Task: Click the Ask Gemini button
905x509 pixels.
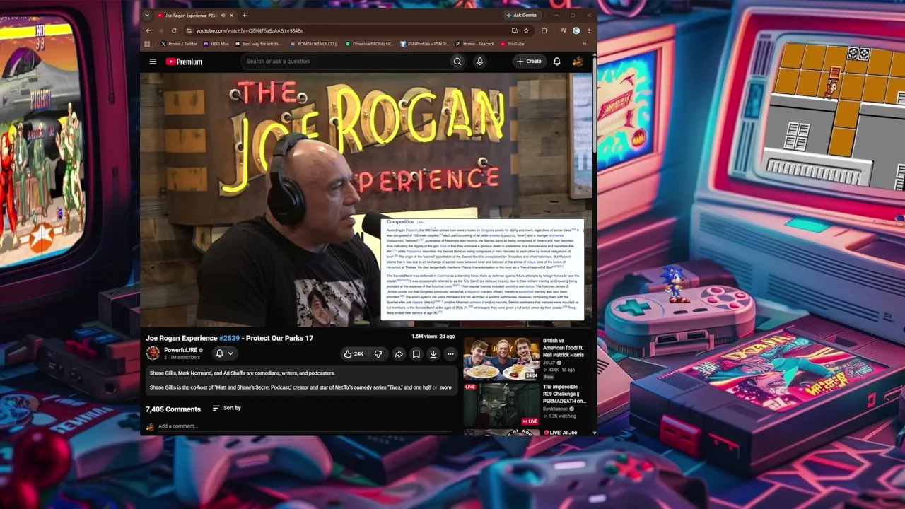Action: 522,15
